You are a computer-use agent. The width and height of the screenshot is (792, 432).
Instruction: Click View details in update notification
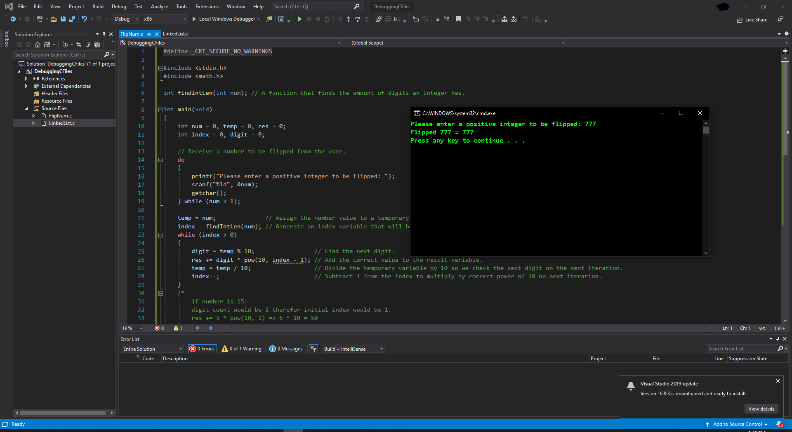(761, 409)
